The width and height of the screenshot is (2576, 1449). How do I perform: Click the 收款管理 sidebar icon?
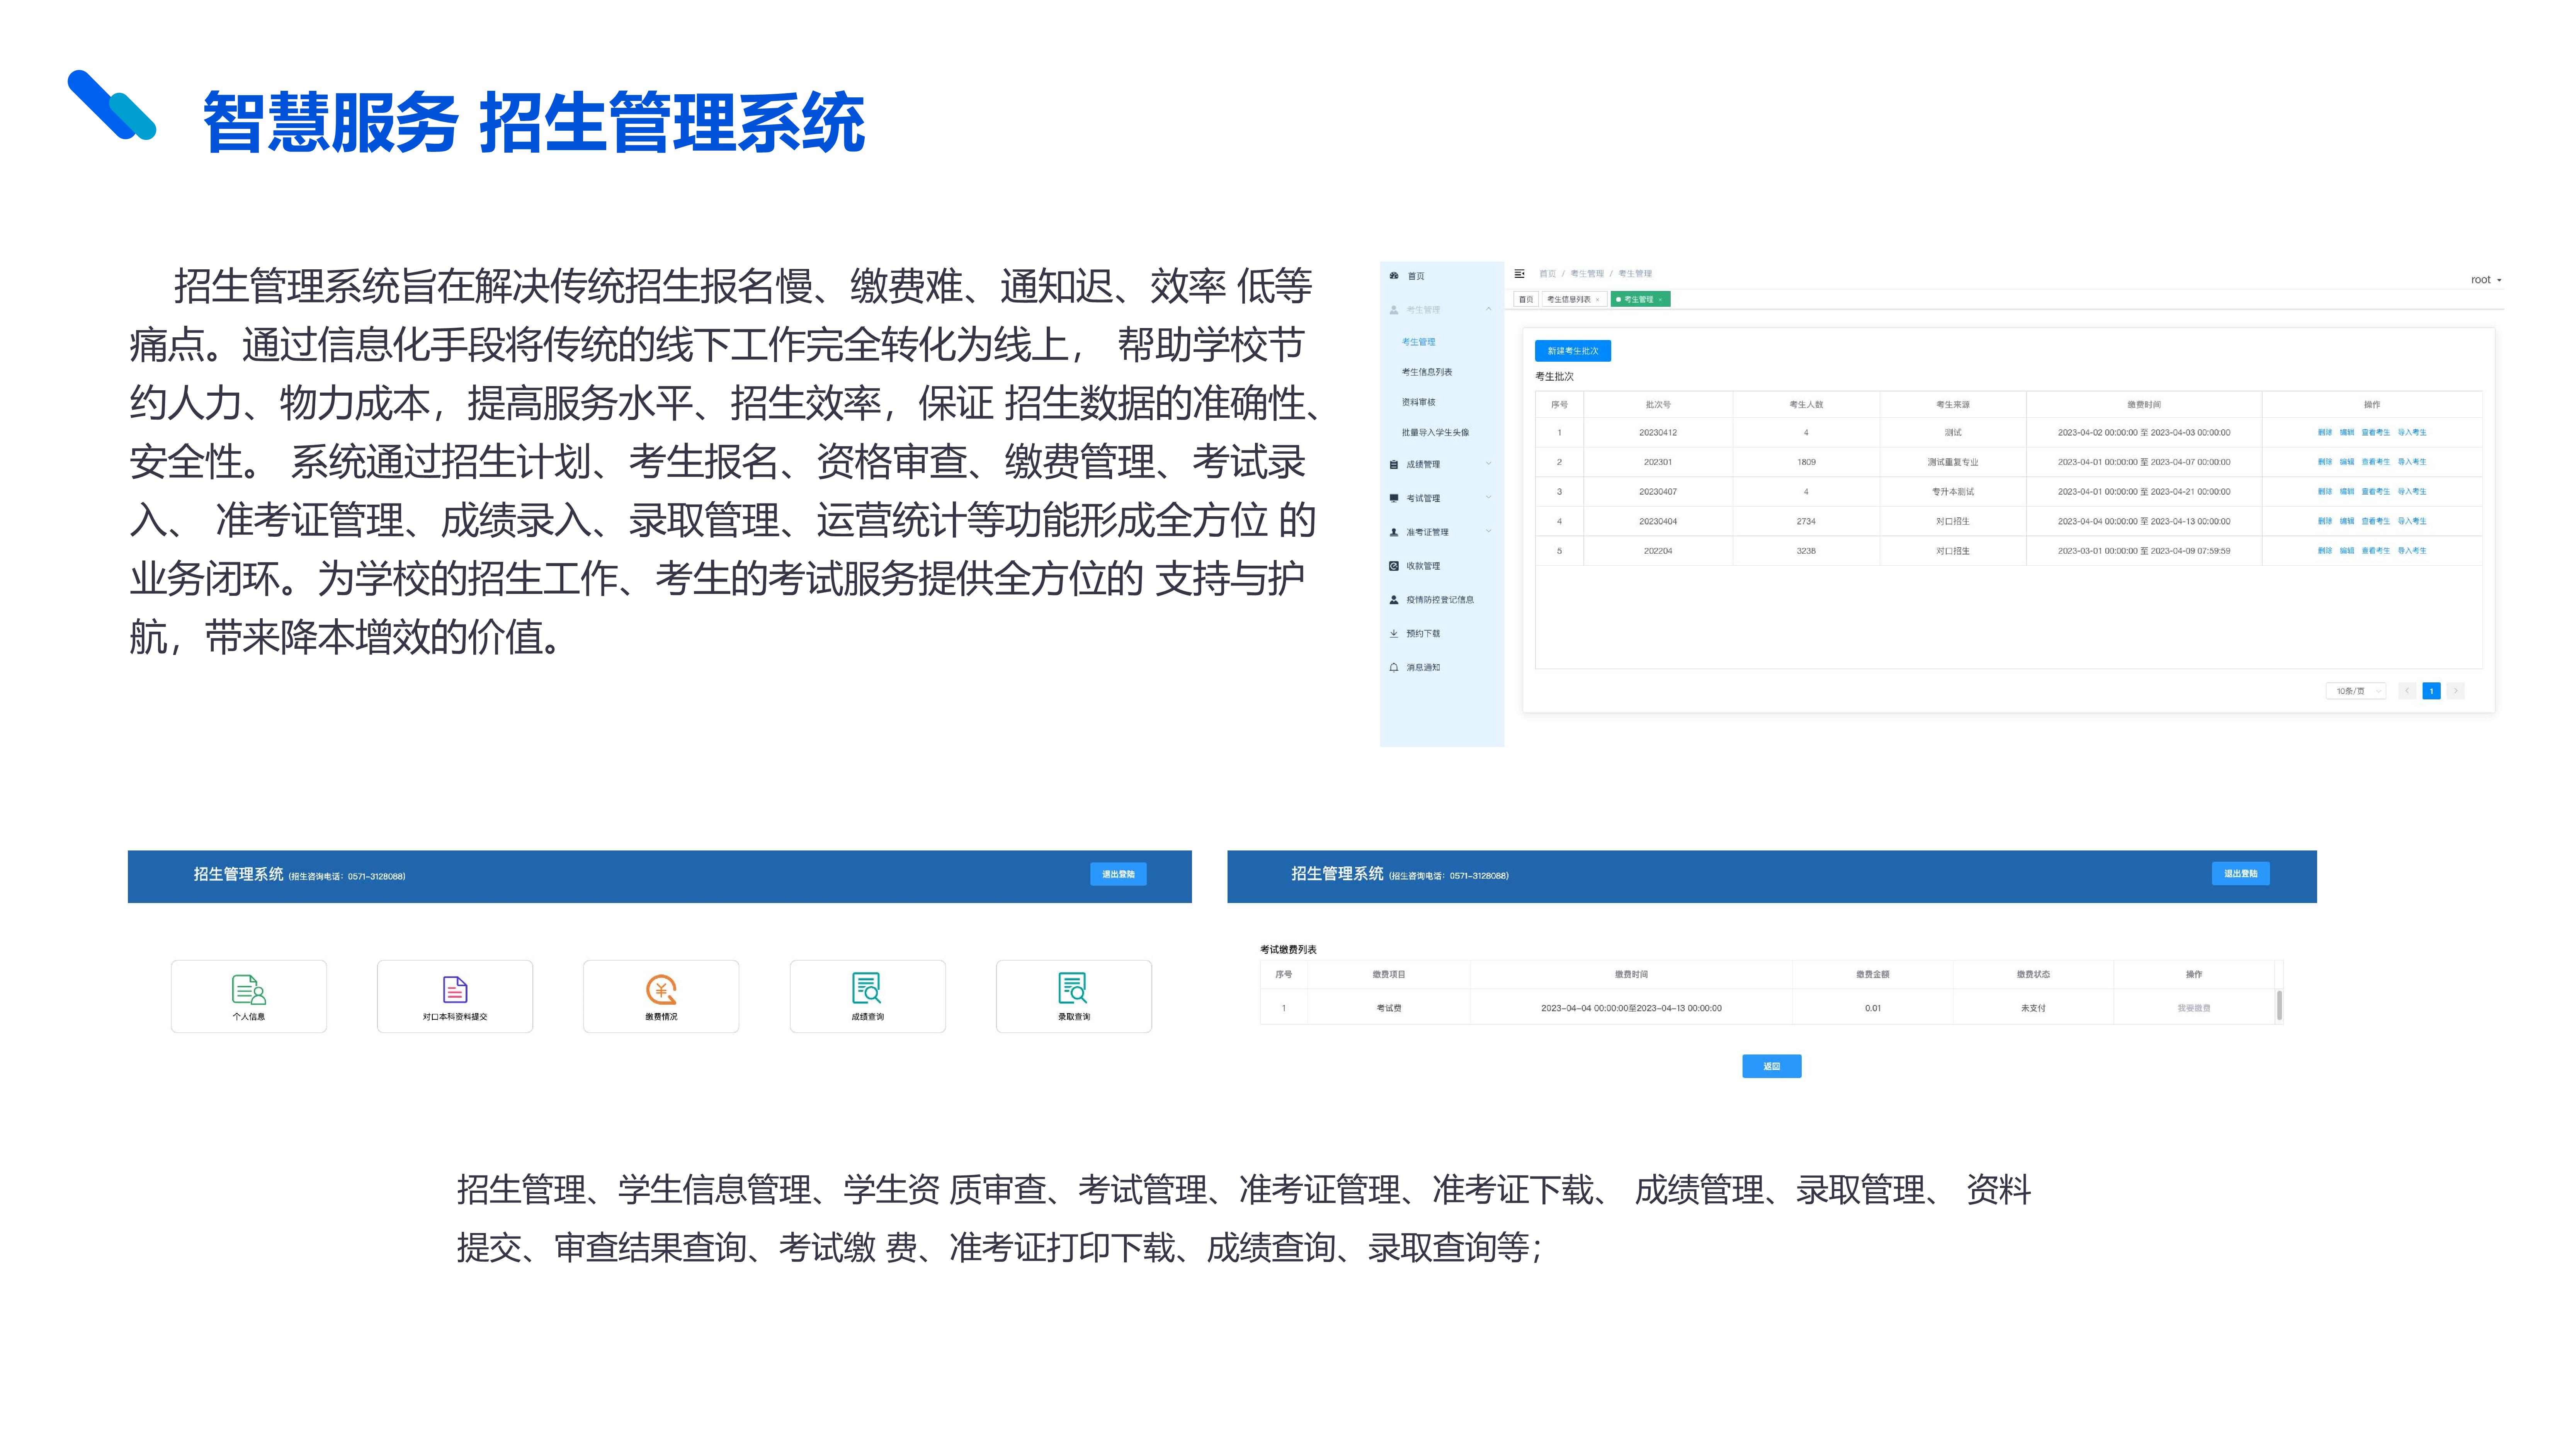1394,566
